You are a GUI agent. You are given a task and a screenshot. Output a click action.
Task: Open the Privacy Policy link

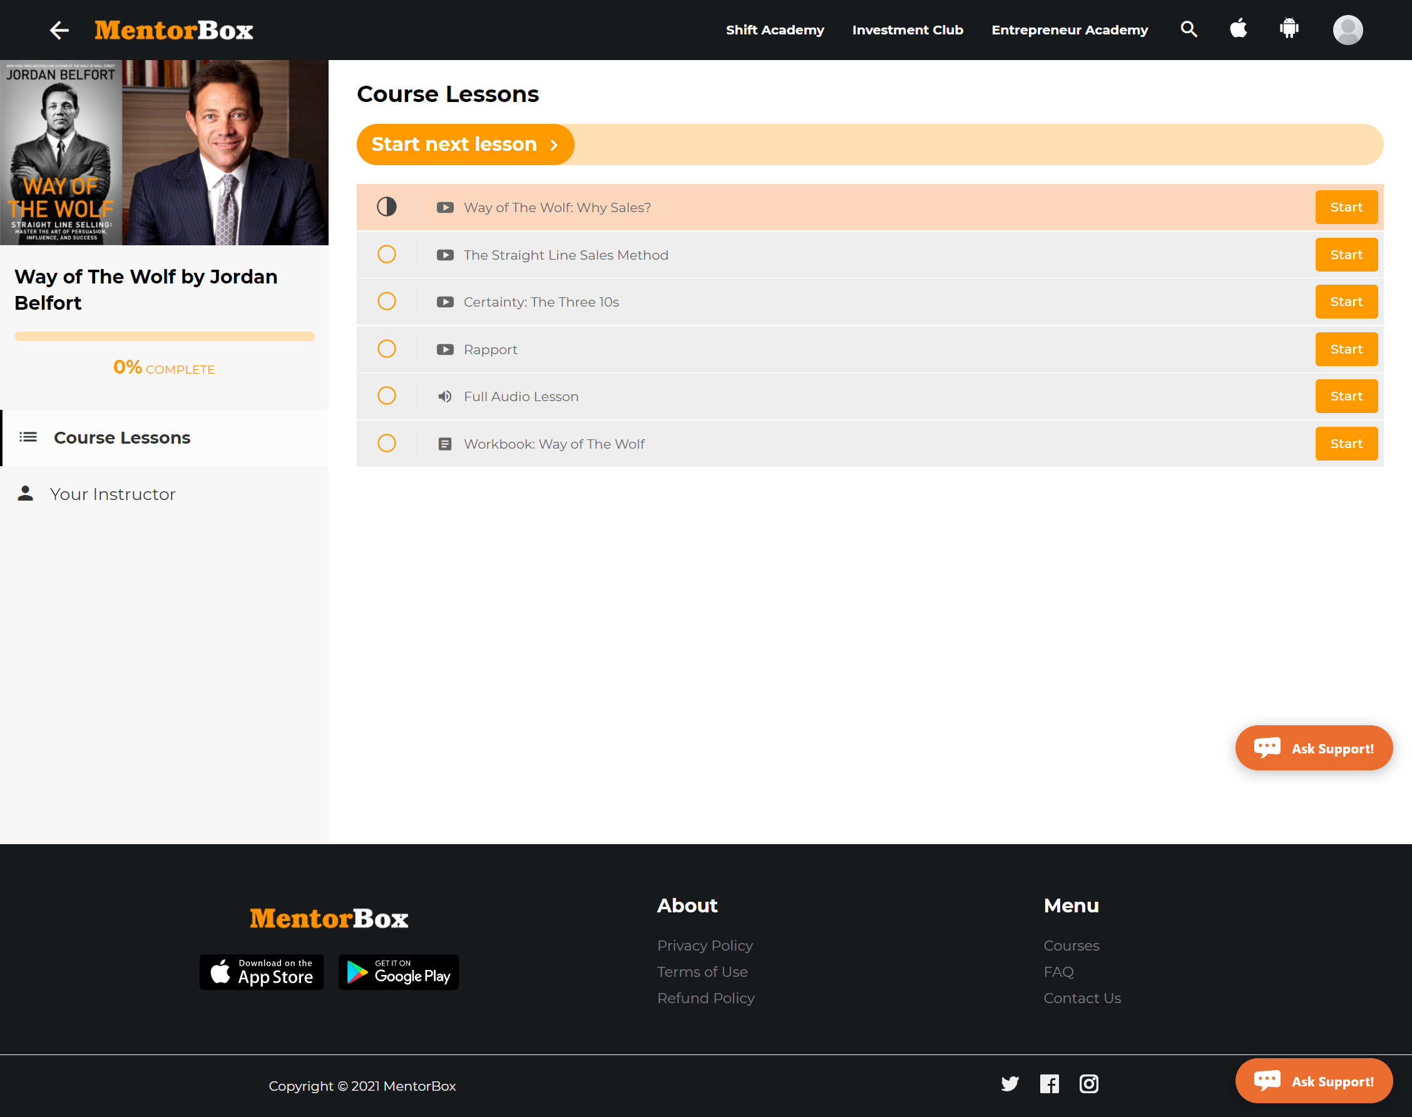[x=704, y=946]
